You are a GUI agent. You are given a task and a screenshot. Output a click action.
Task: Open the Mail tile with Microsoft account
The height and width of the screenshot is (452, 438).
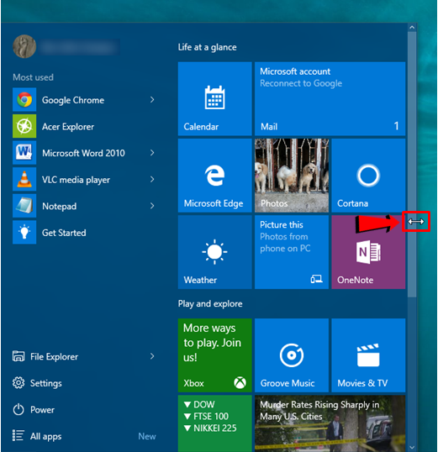point(330,98)
